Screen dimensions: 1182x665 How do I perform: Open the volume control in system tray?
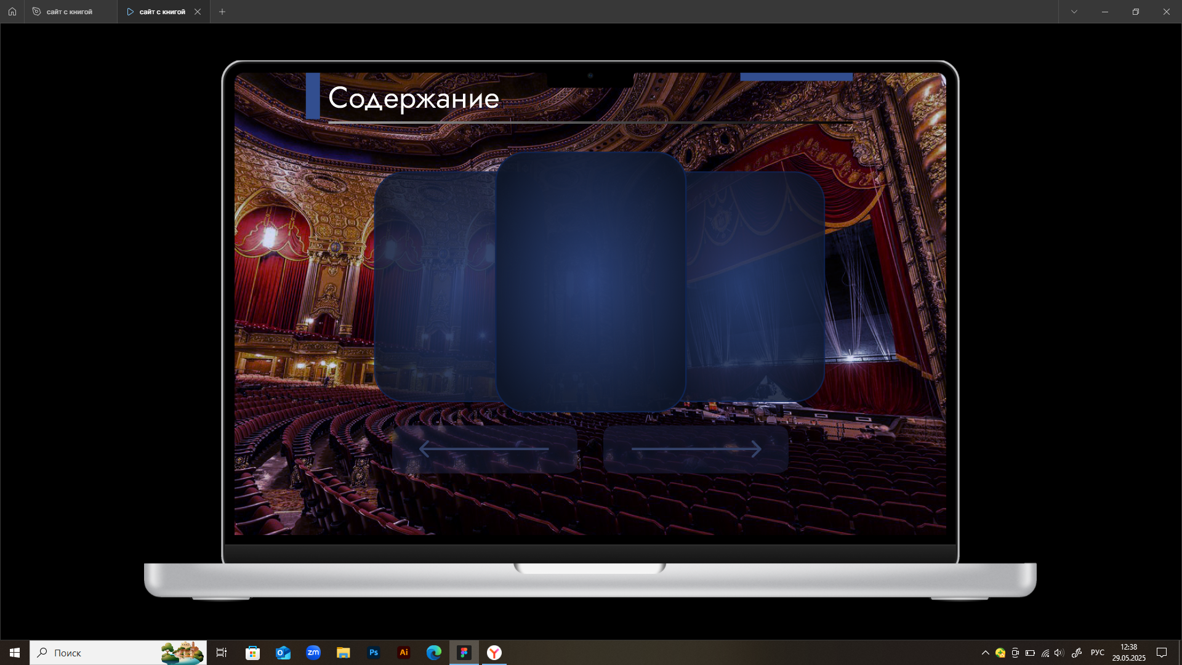click(1059, 653)
